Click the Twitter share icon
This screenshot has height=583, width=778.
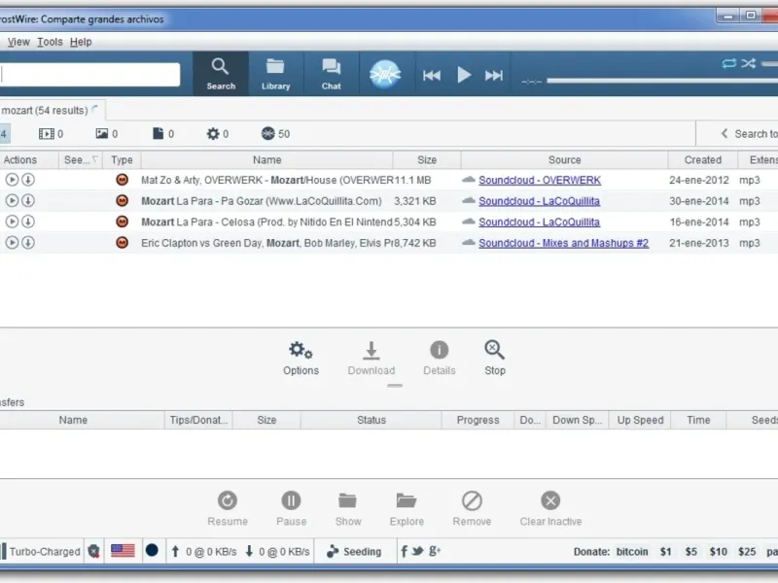(x=418, y=551)
